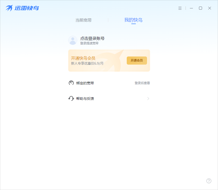Click the 登录后查看 link
Screen dimensions: 218x190
click(142, 83)
